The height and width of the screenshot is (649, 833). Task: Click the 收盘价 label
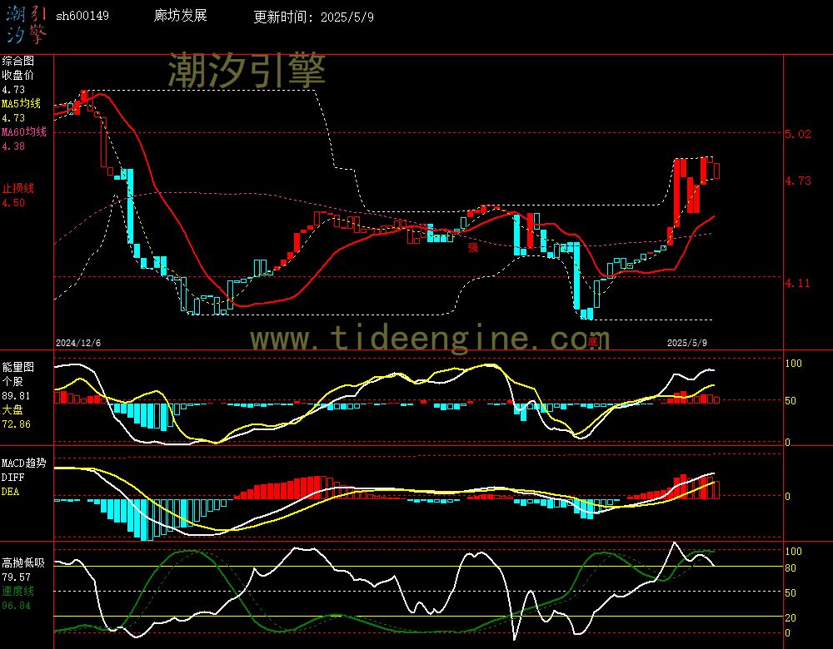(x=17, y=76)
